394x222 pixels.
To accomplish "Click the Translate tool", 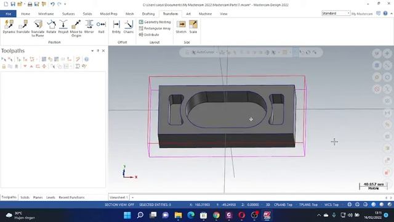I will coord(23,27).
